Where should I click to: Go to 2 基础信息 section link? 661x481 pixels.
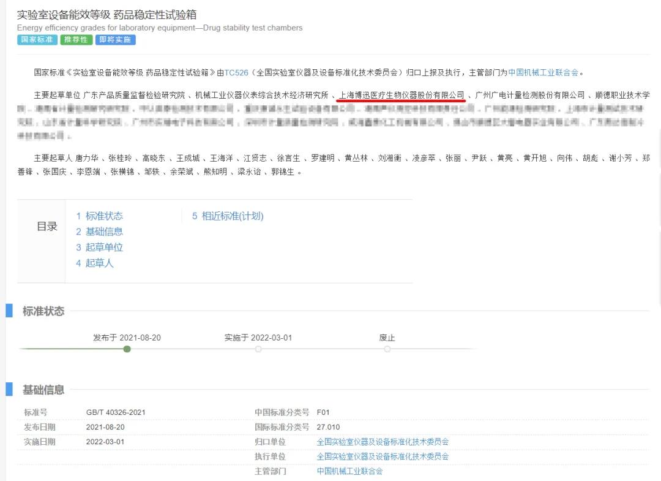[99, 232]
